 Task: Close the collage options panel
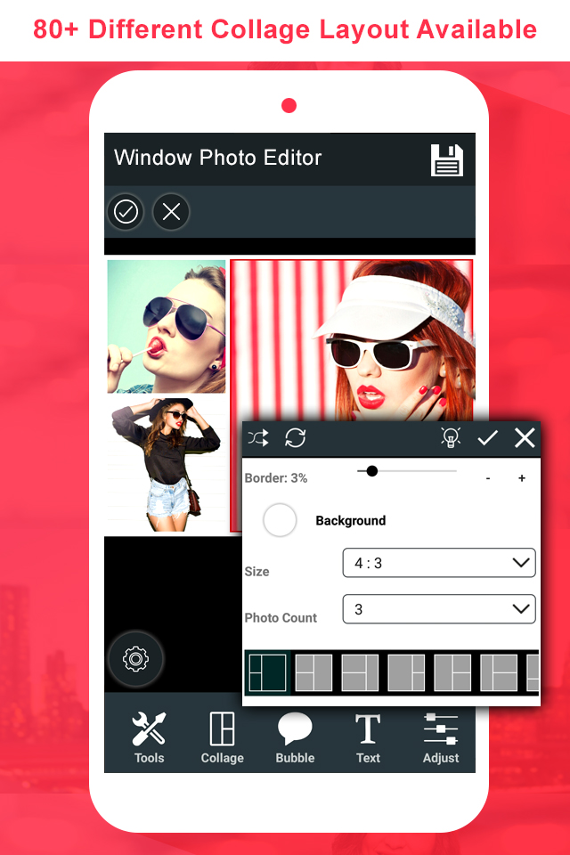point(525,437)
